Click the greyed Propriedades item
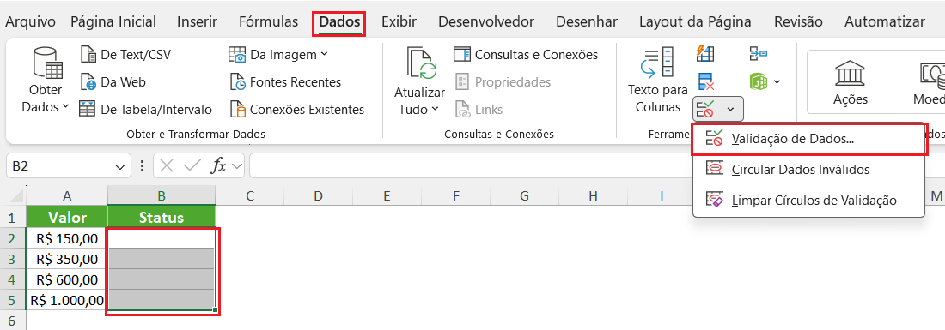 point(503,81)
